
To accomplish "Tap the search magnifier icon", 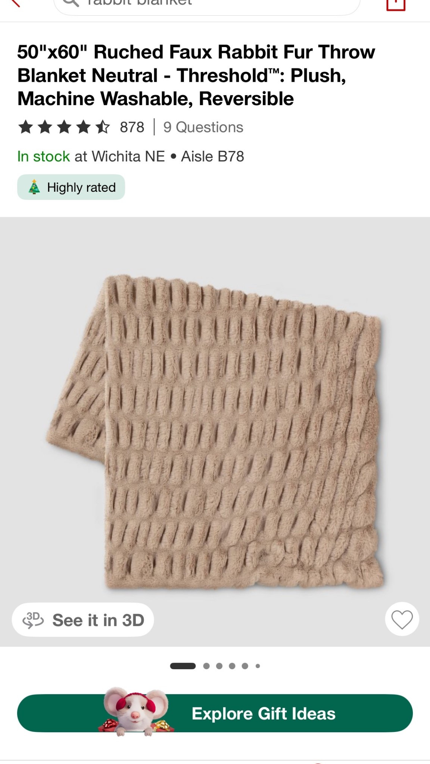I will tap(71, 3).
